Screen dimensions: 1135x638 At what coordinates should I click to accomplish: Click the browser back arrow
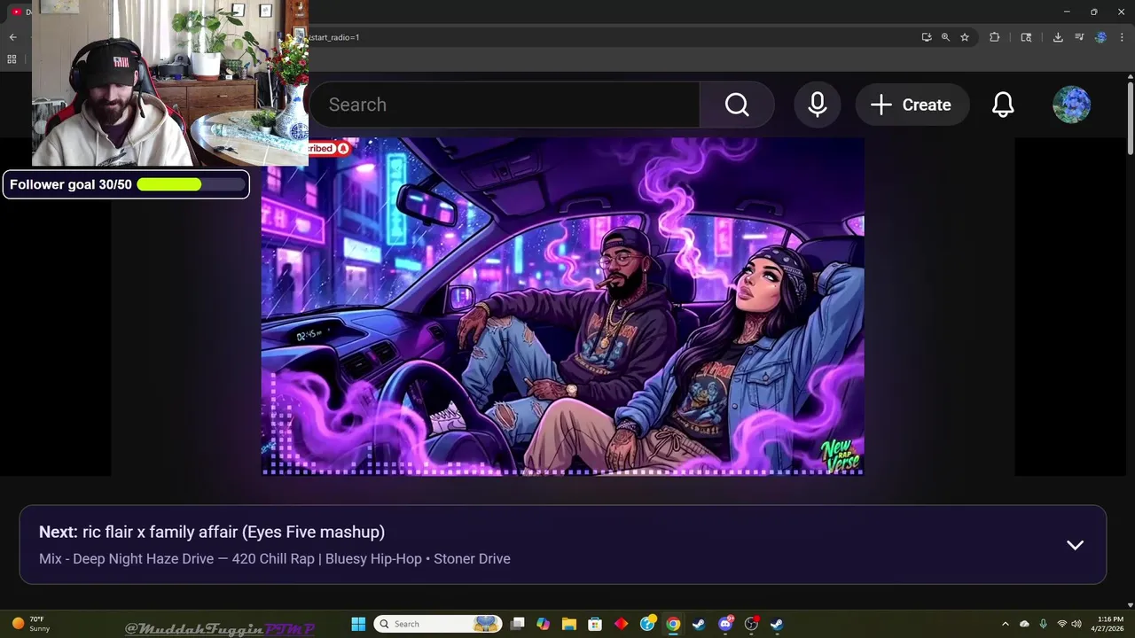point(12,37)
